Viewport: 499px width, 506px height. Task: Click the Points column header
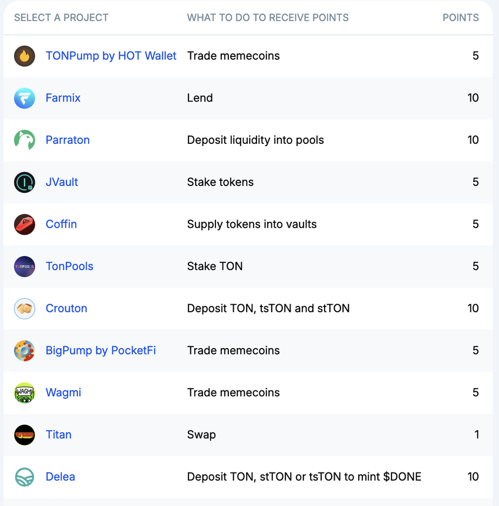[x=460, y=18]
